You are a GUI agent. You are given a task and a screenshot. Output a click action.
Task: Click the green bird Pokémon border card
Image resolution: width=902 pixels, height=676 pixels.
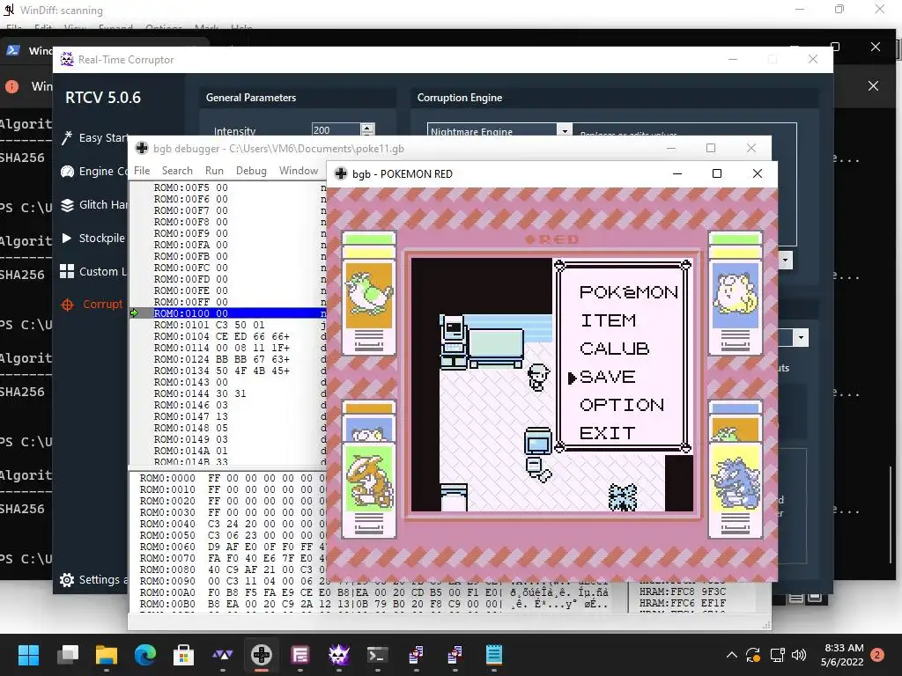(369, 293)
